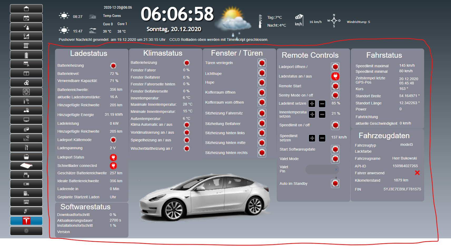451x246 pixels.
Task: Click the FIN value 5YJ3E7EB9LF781575
Action: 402,189
